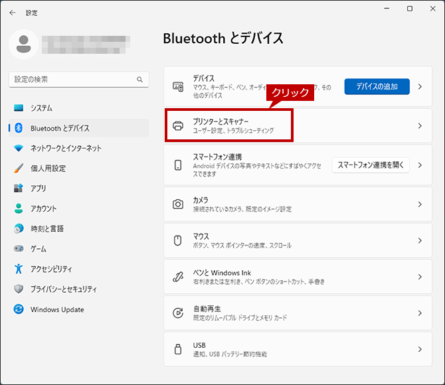Click the mouse icon next to マウス
The height and width of the screenshot is (385, 445).
point(177,240)
